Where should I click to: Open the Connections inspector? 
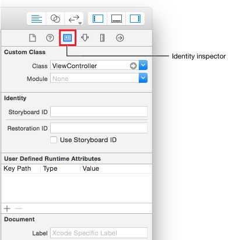click(x=120, y=38)
